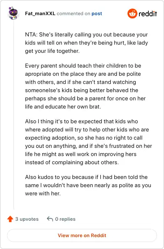Click the paragraph starting "Also I thing"
Screen dimensions: 164x249
[89, 142]
